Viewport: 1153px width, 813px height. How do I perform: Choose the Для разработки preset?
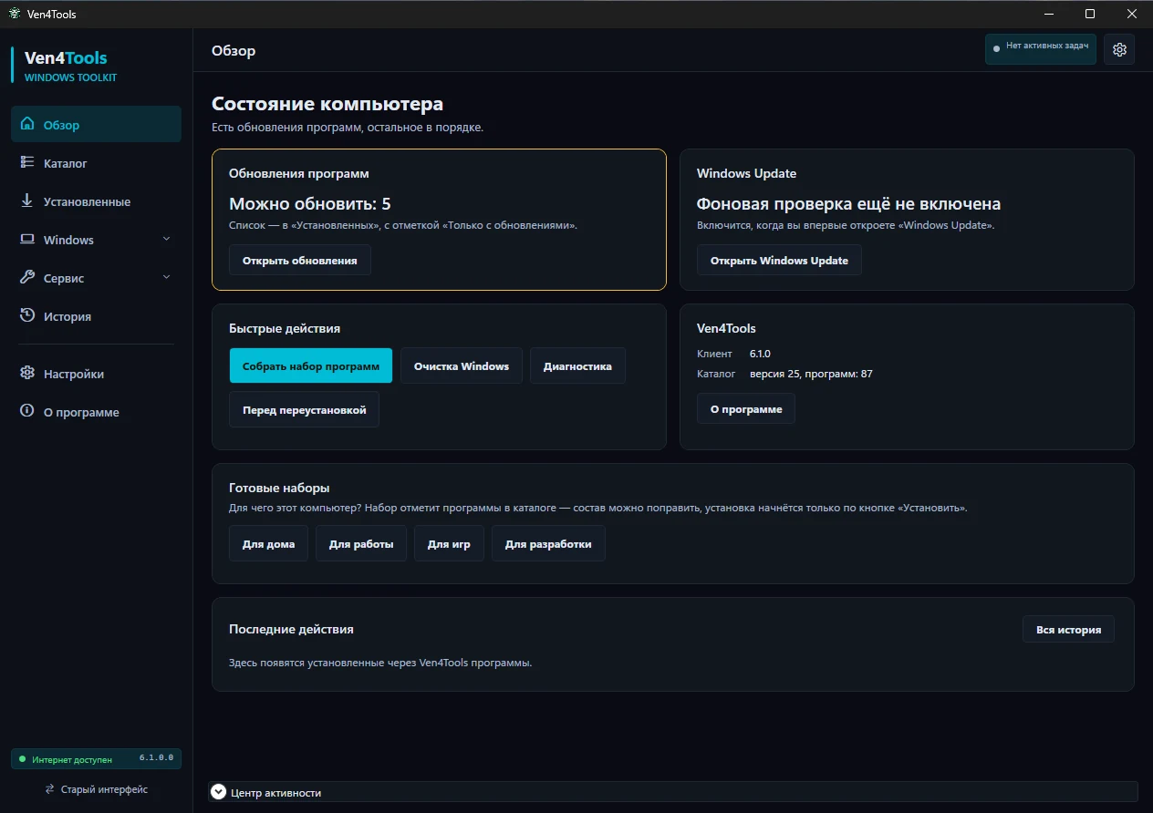[x=548, y=543]
